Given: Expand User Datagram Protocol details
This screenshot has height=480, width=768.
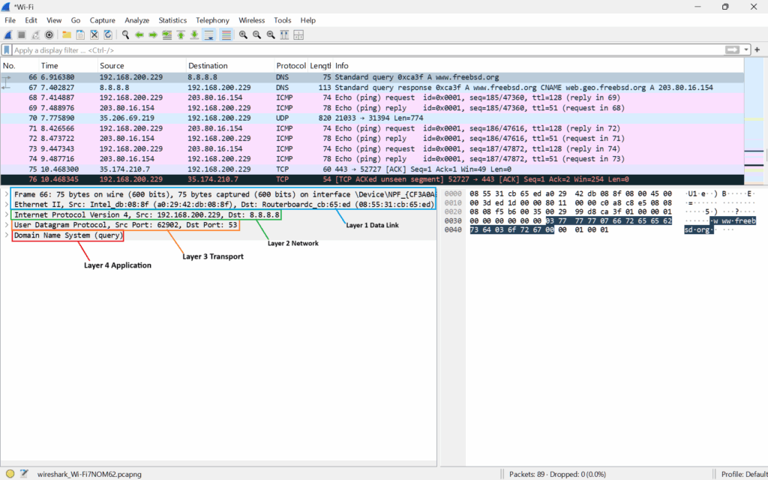Looking at the screenshot, I should tap(6, 225).
